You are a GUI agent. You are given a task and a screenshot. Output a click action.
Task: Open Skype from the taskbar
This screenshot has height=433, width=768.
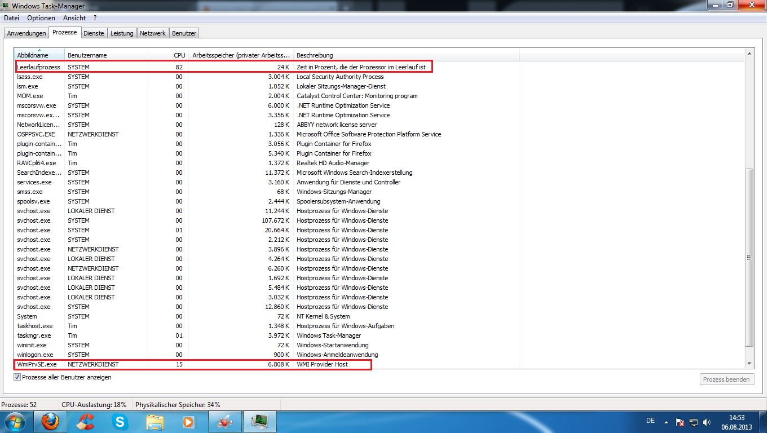[x=120, y=422]
